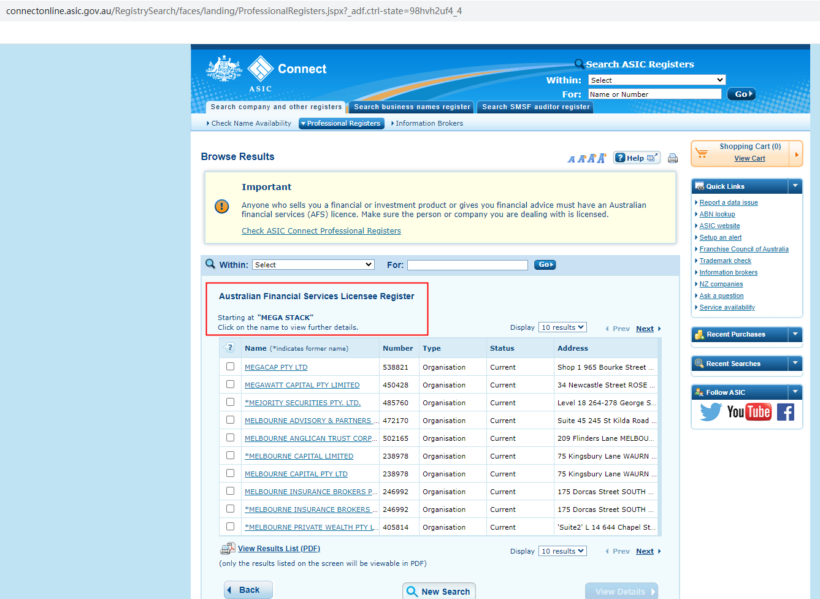Viewport: 820px width, 599px height.
Task: Click the browser address bar URL
Action: pyautogui.click(x=234, y=11)
